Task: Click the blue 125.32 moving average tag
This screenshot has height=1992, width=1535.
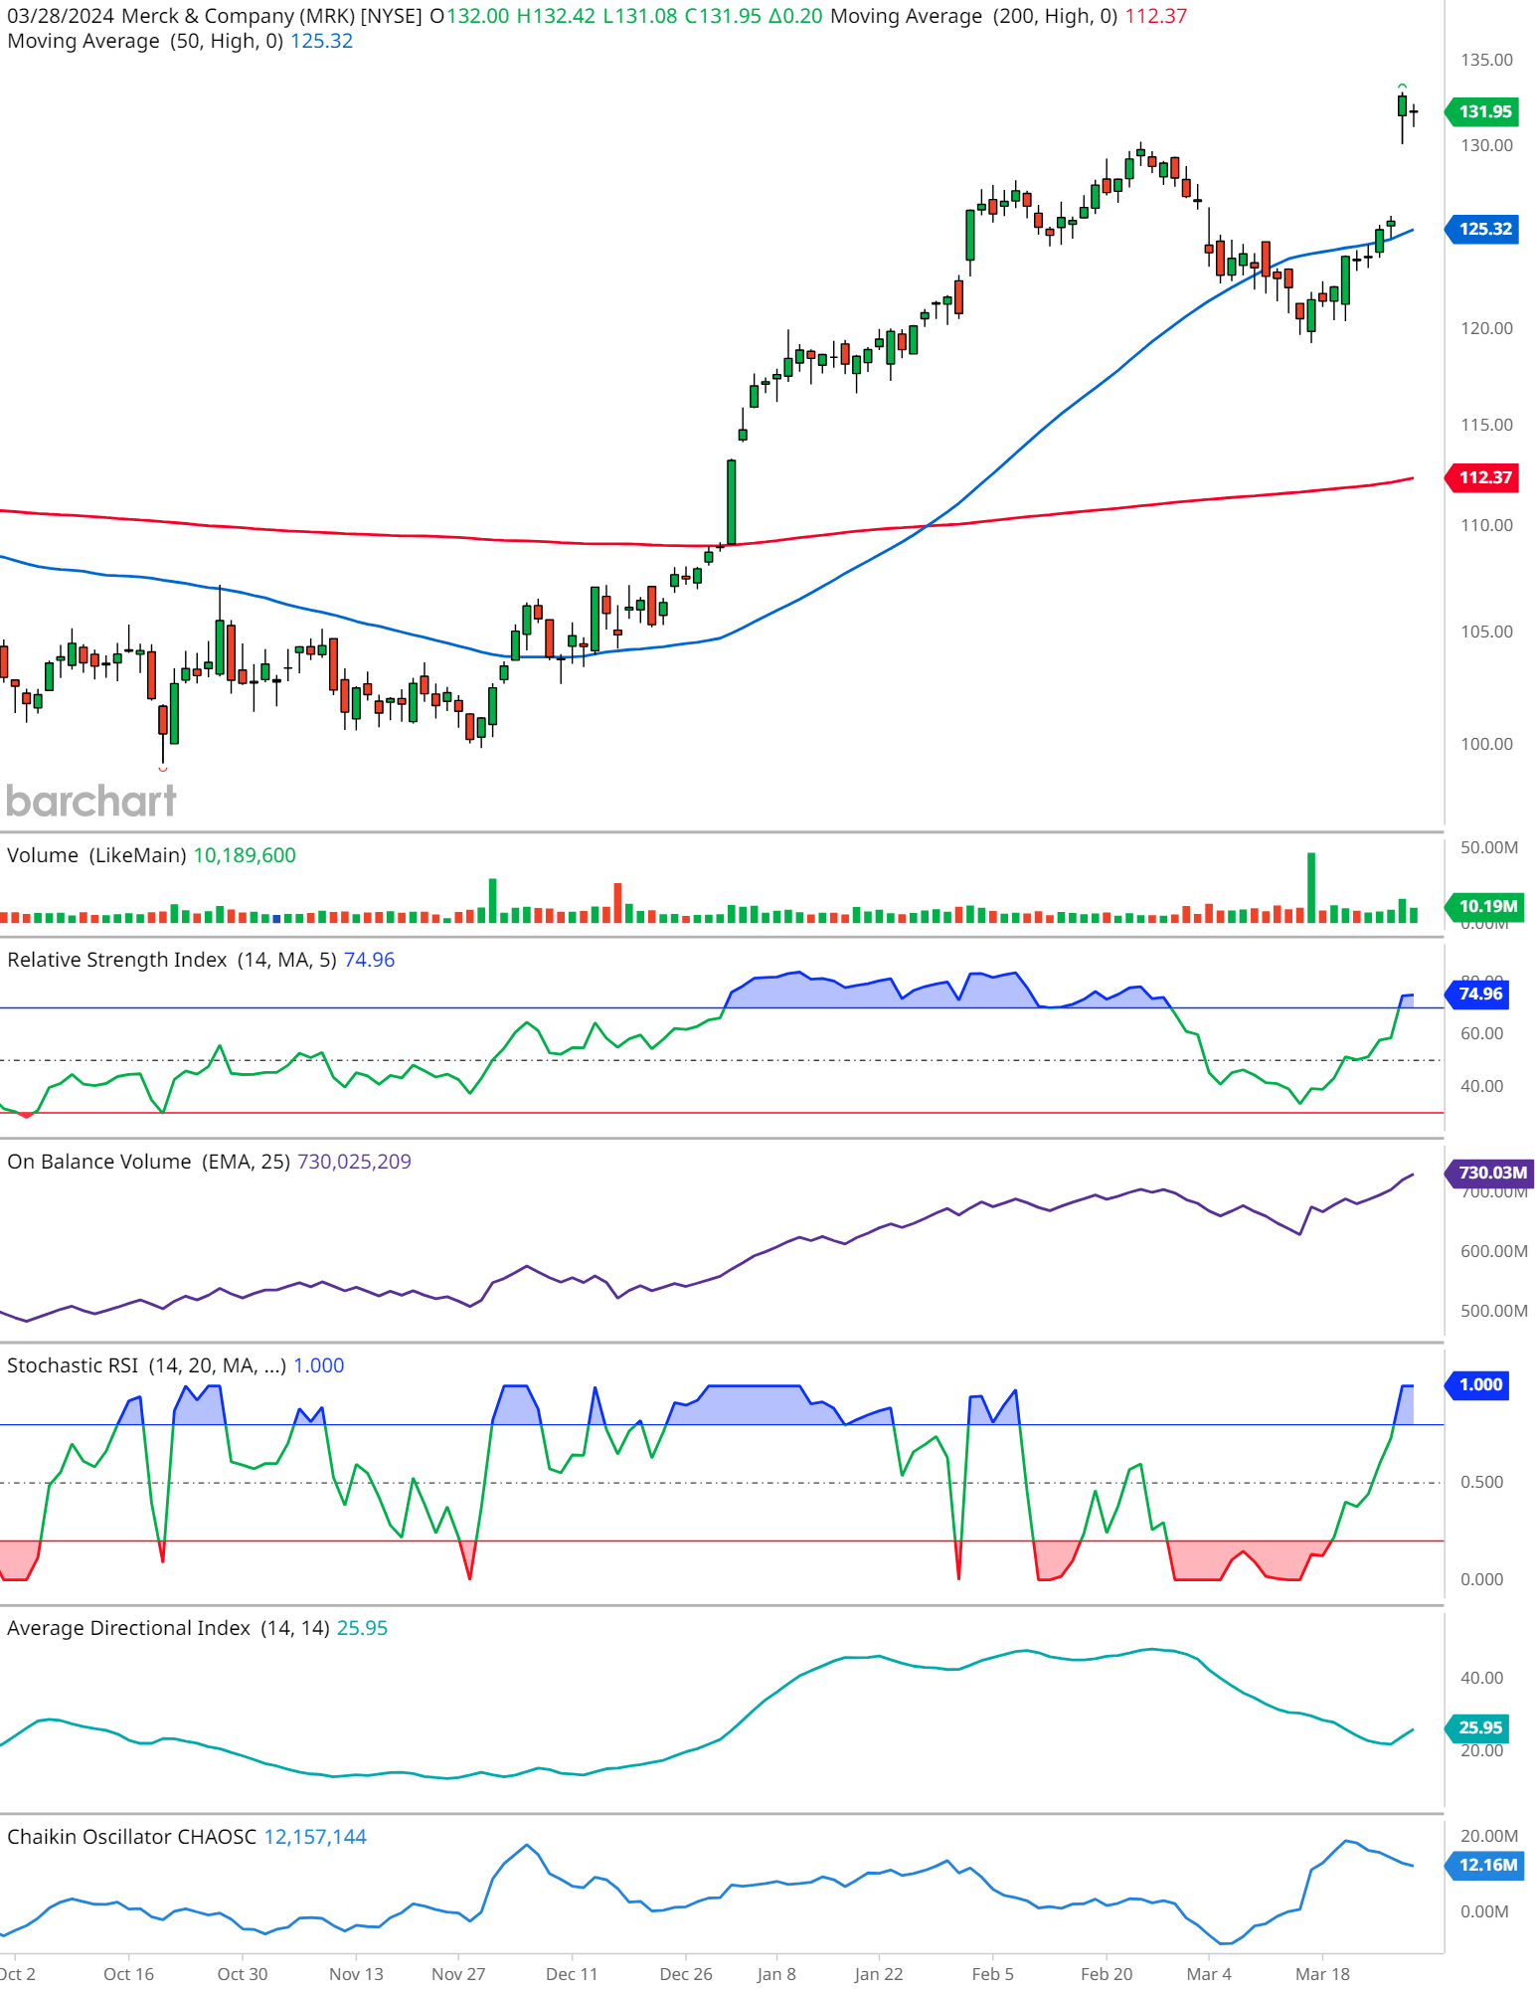Action: [x=1481, y=229]
